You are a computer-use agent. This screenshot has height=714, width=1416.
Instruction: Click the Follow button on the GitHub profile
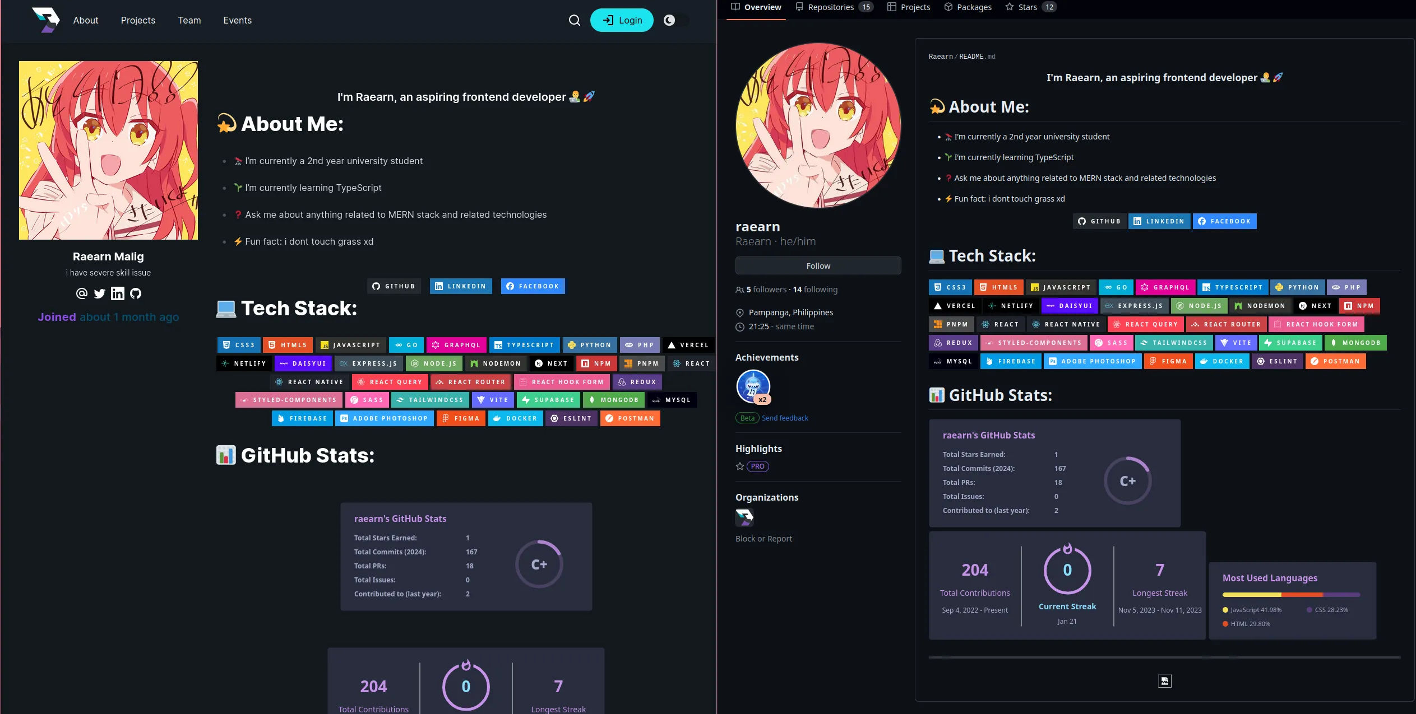[817, 265]
